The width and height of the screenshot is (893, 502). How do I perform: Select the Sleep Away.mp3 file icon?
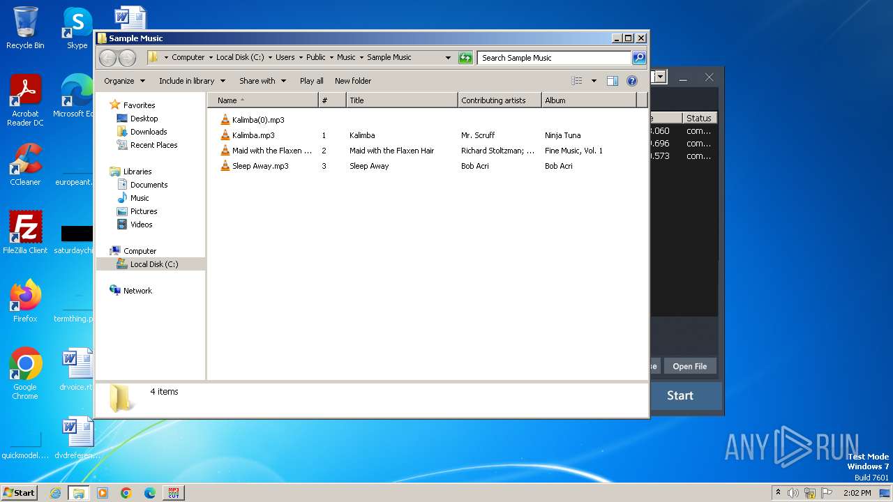pyautogui.click(x=225, y=166)
